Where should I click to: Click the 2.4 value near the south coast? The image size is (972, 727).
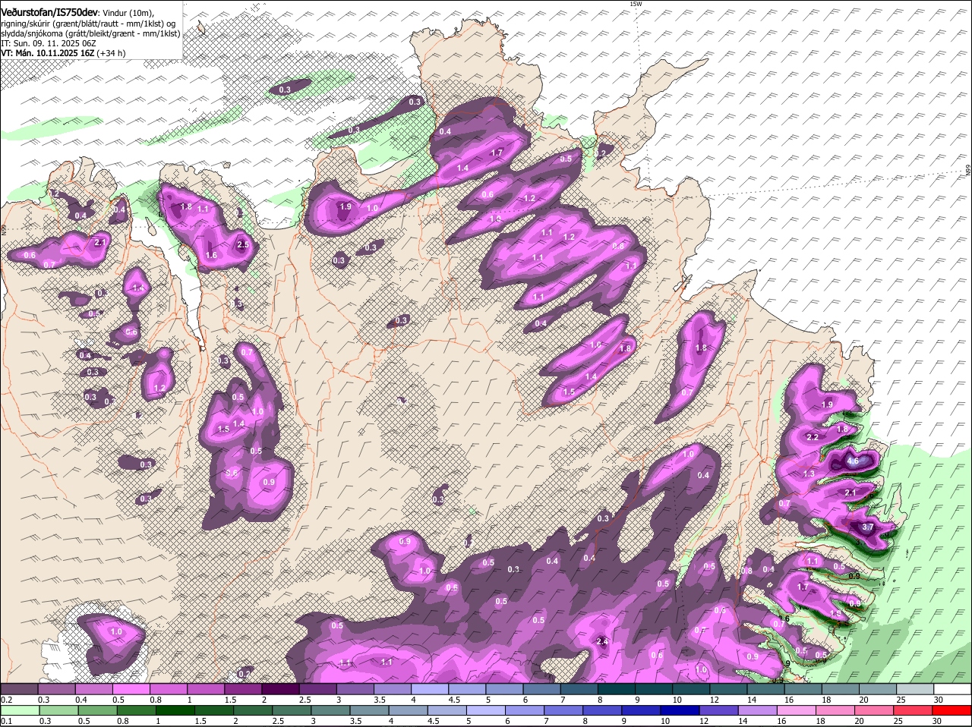(603, 642)
